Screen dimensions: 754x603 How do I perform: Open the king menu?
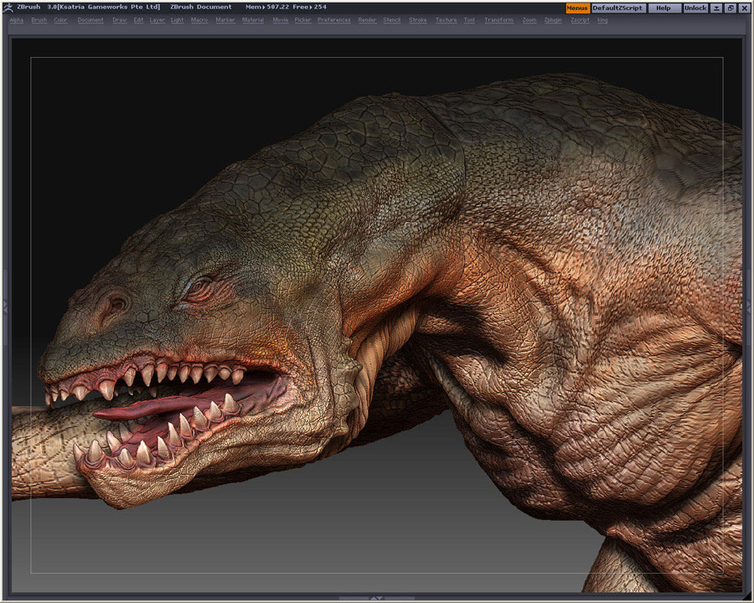[x=602, y=20]
